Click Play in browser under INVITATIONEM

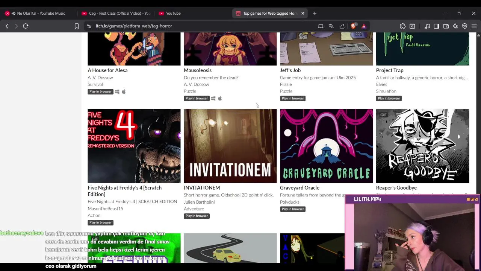point(197,216)
